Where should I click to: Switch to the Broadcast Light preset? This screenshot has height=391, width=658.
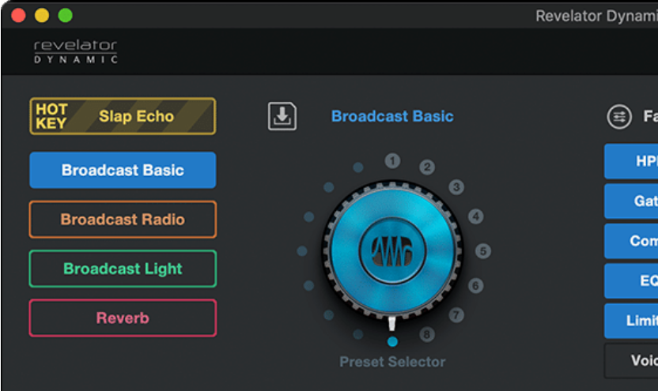(123, 269)
